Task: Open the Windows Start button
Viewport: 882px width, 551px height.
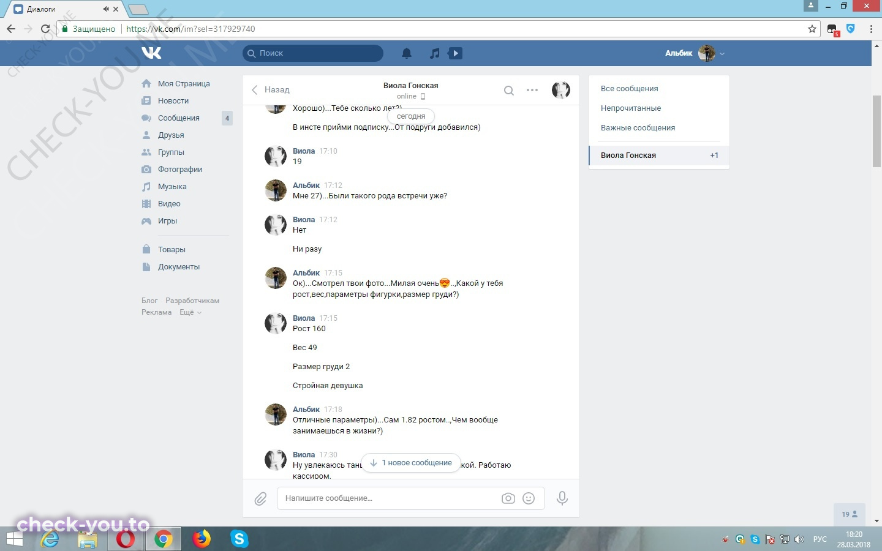Action: [x=15, y=539]
